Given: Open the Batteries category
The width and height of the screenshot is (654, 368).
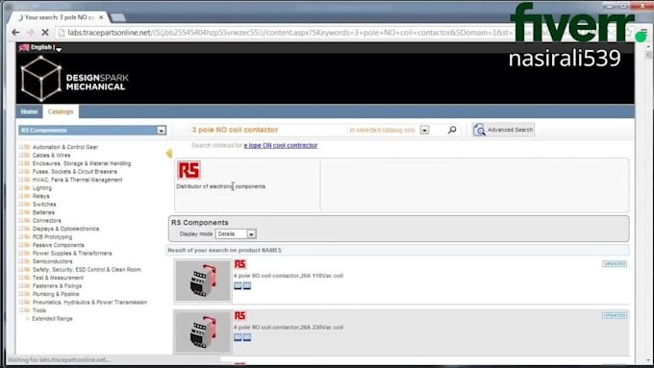Looking at the screenshot, I should pyautogui.click(x=43, y=212).
